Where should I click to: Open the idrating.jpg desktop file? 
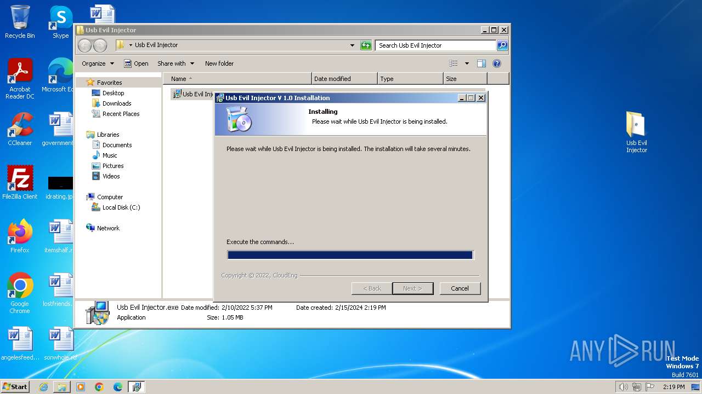click(x=59, y=187)
